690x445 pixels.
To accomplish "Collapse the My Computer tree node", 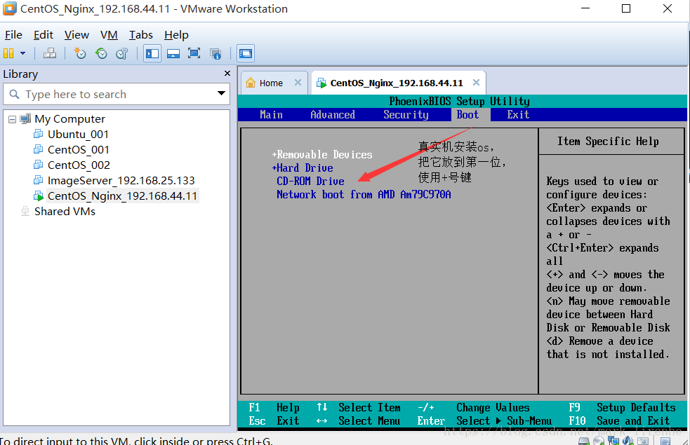I will [x=13, y=119].
